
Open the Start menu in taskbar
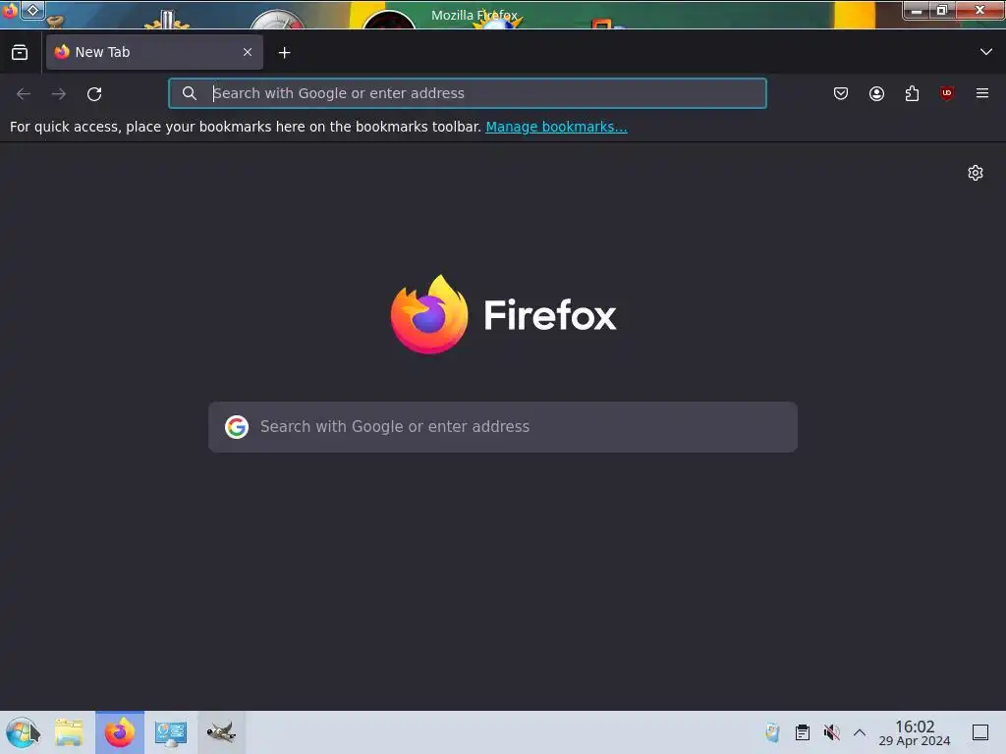click(x=22, y=732)
